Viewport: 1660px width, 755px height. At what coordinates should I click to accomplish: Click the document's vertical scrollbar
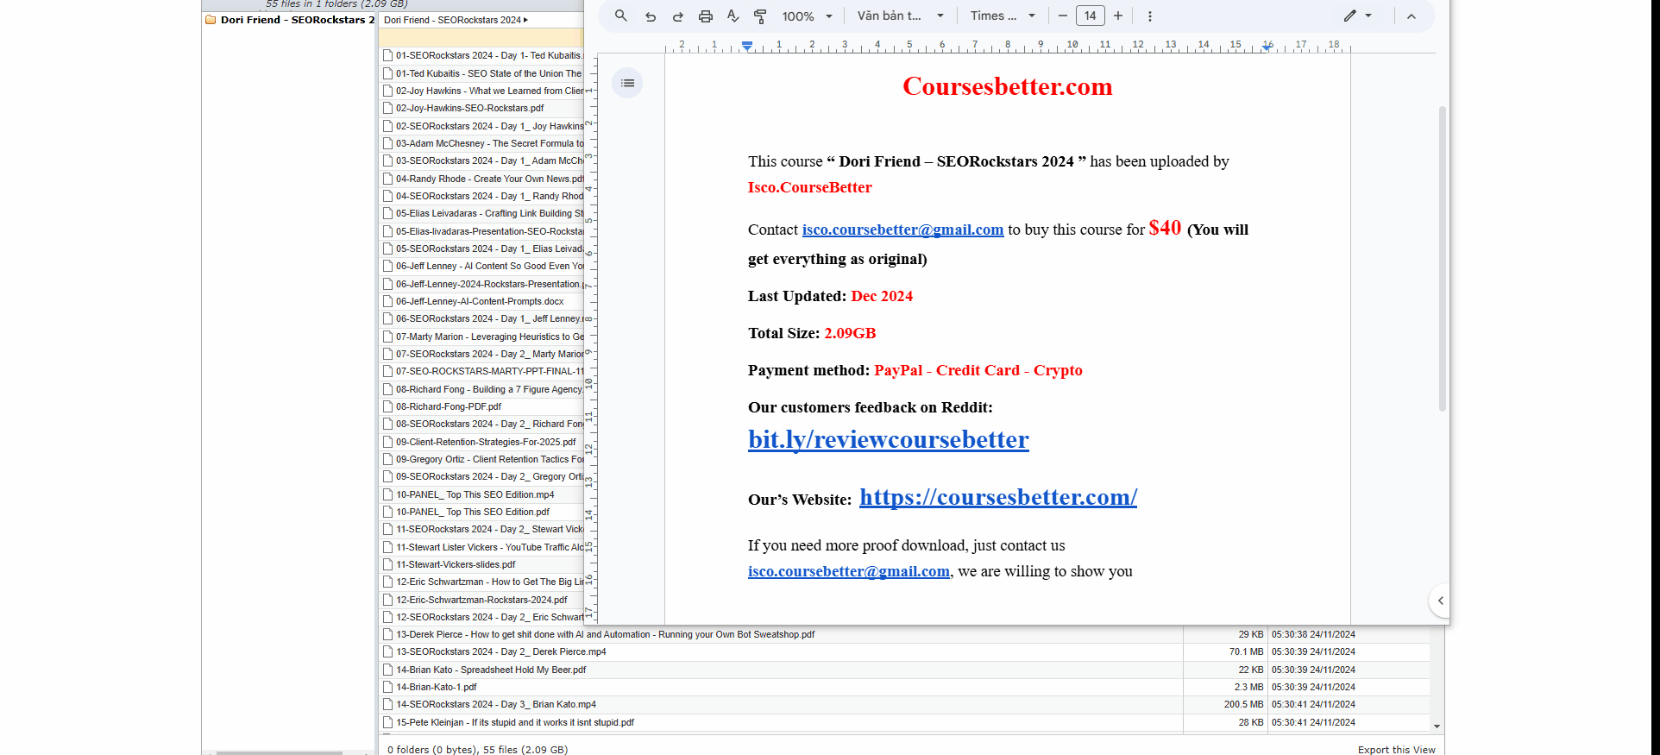click(x=1443, y=259)
